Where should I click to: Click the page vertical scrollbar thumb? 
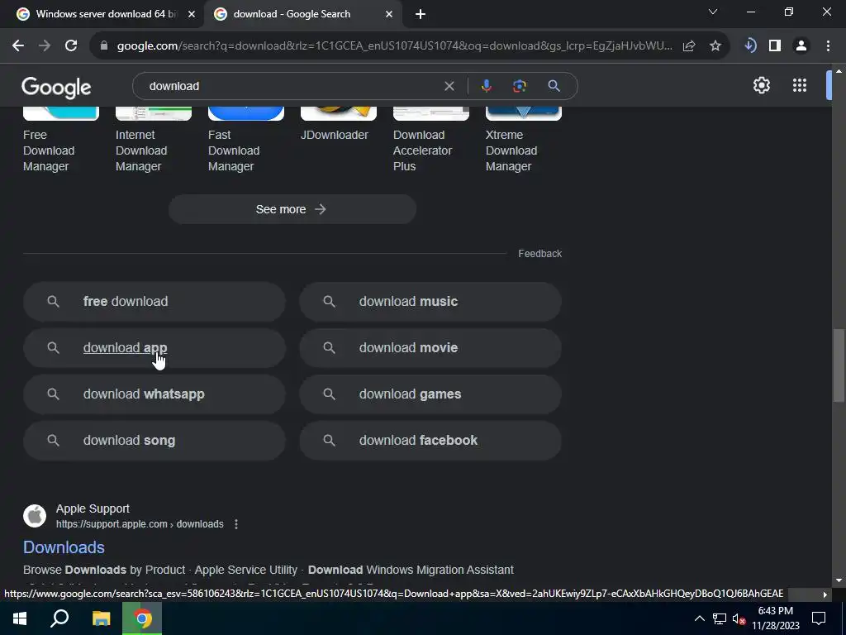pos(839,365)
